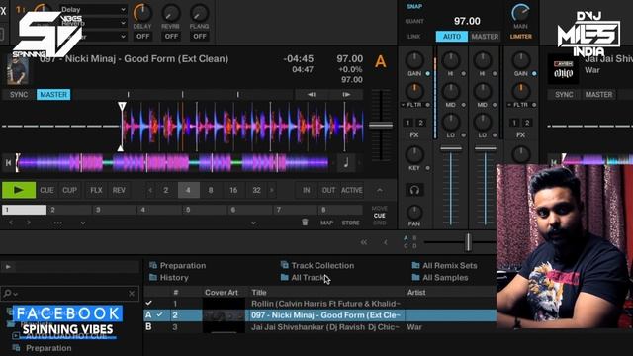Image resolution: width=633 pixels, height=356 pixels.
Task: Click the beat jump backward arrow
Action: point(312,95)
